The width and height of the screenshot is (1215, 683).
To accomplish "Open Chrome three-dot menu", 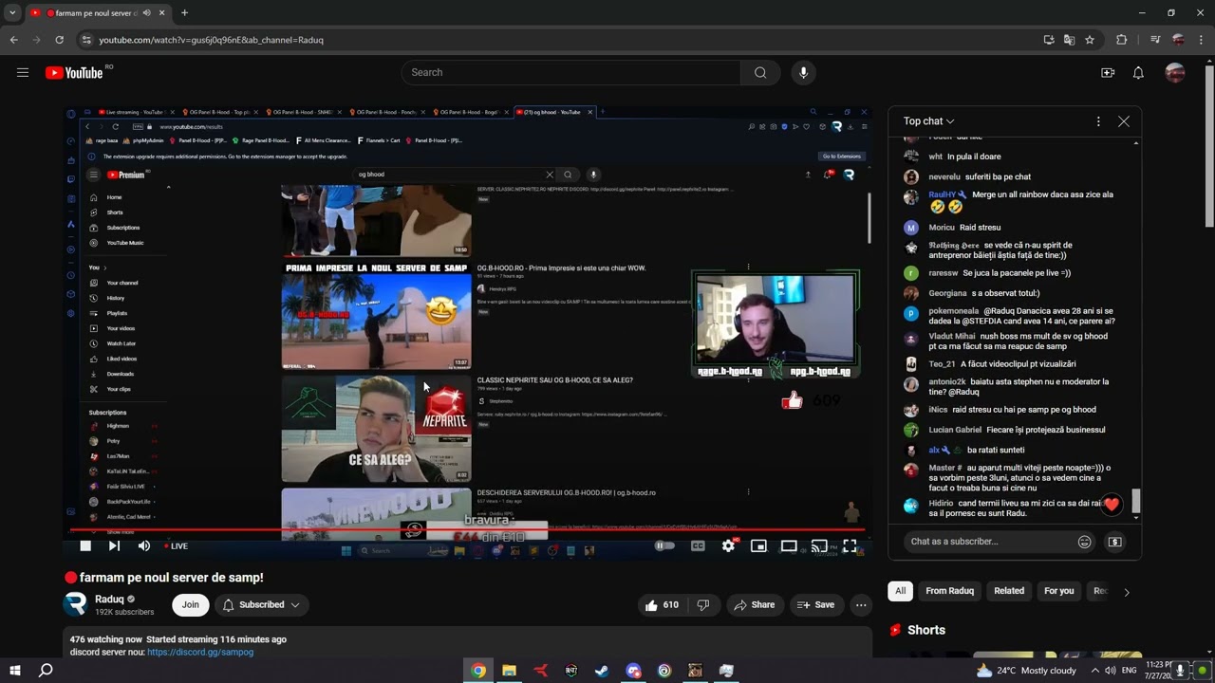I will 1202,40.
